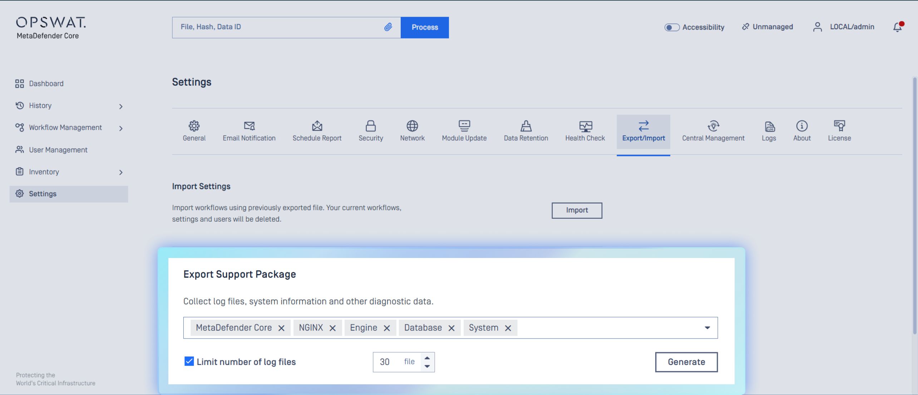The width and height of the screenshot is (918, 395).
Task: Open Central Management settings icon
Action: point(713,126)
